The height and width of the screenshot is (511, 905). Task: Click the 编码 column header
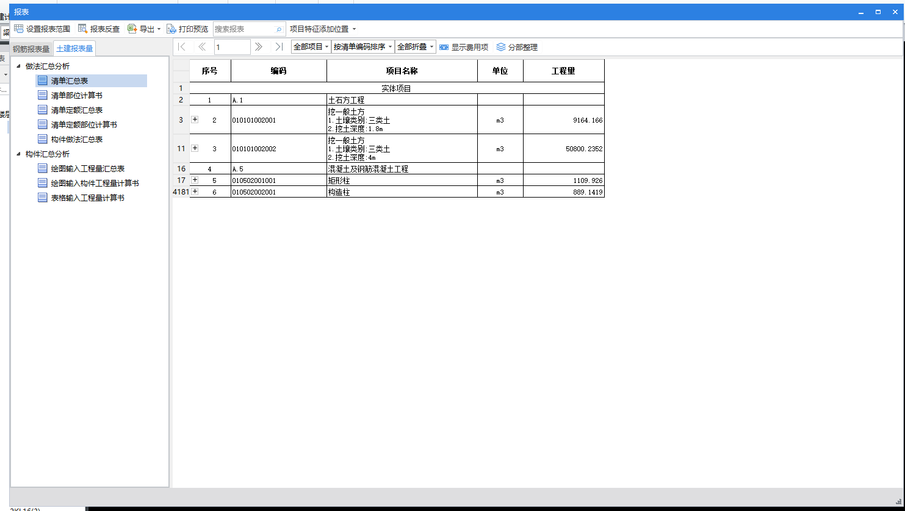coord(279,71)
